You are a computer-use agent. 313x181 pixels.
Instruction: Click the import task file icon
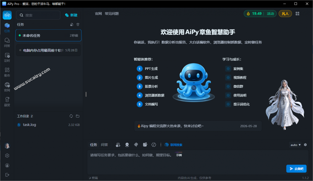[x=72, y=24]
